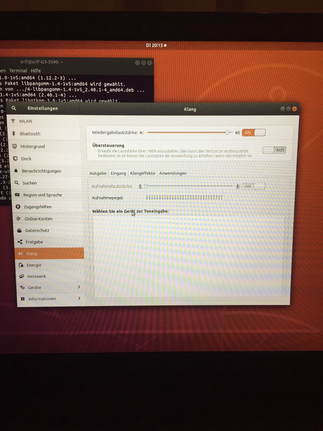Click the Aufnahmepegel label

pos(108,198)
